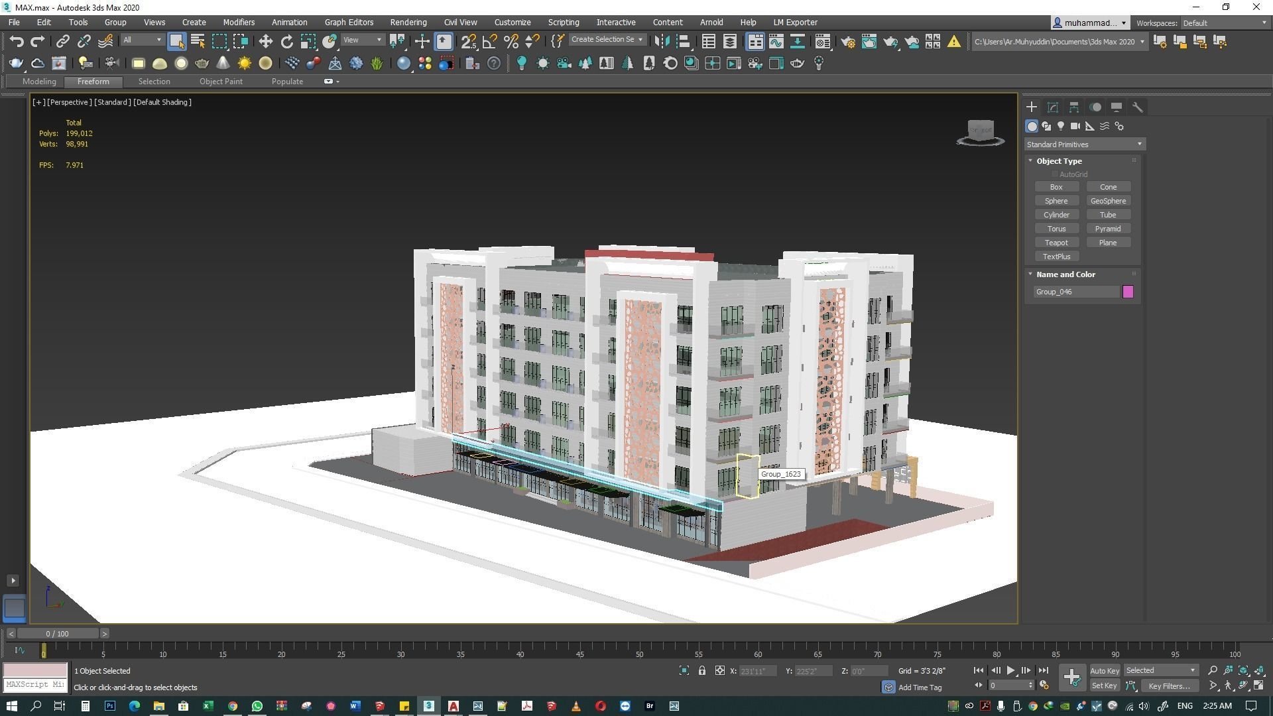Open the Create tab plus icon
The height and width of the screenshot is (716, 1273).
tap(1032, 107)
